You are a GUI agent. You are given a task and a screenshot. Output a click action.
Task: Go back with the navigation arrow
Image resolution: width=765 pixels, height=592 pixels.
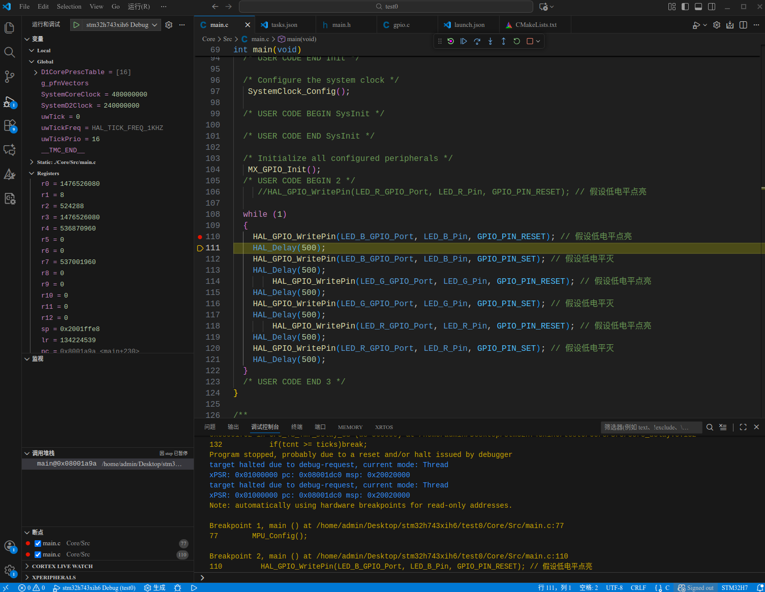pyautogui.click(x=215, y=7)
